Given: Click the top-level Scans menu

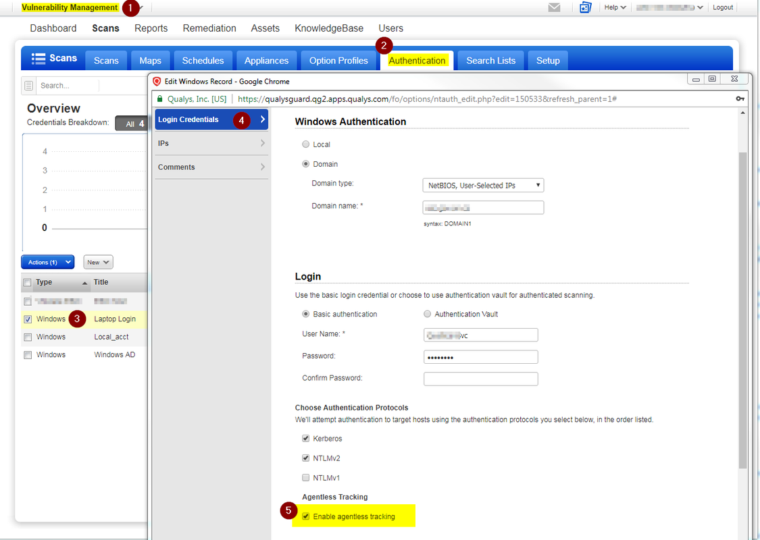Looking at the screenshot, I should coord(105,28).
